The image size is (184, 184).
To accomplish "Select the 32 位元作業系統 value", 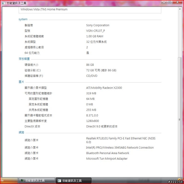I will coord(96,42).
